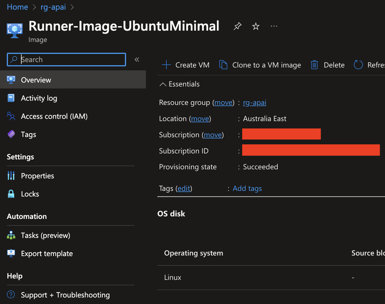
Task: Click the OS disk section heading
Action: 171,214
